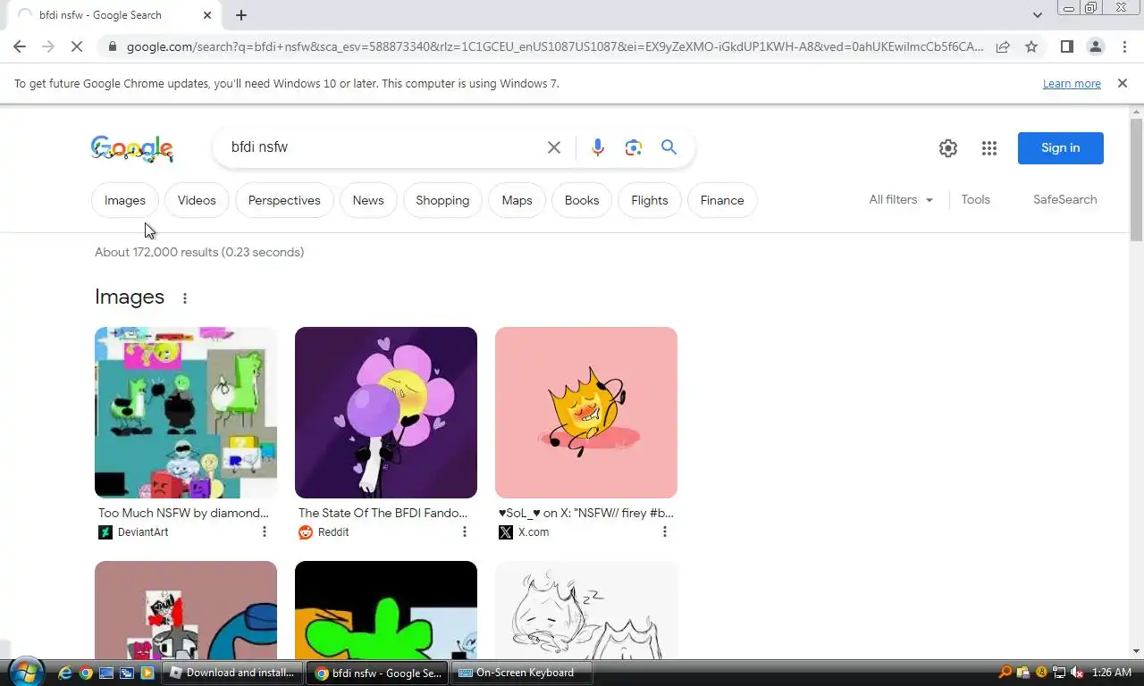This screenshot has height=686, width=1144.
Task: Switch to On-Screen Keyboard taskbar window
Action: (523, 673)
